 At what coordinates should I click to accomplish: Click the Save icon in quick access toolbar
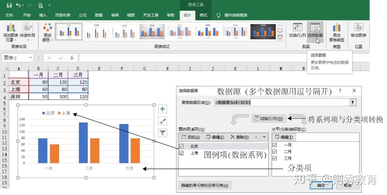pyautogui.click(x=9, y=5)
